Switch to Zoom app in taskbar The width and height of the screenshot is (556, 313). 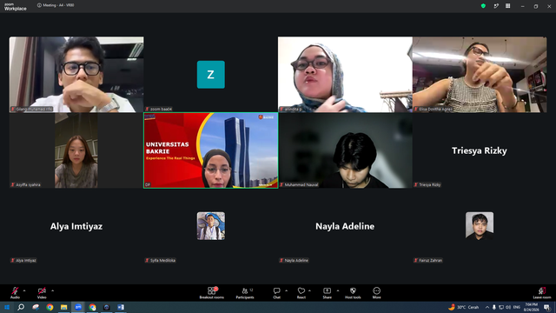tap(78, 307)
